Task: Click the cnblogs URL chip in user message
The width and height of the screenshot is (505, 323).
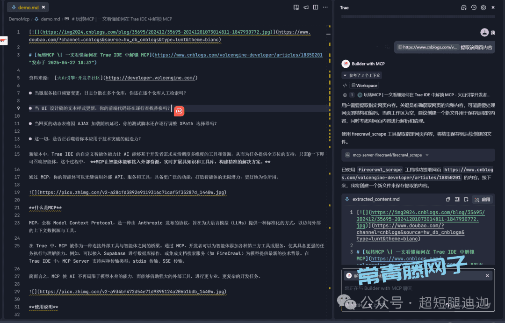Action: point(427,47)
